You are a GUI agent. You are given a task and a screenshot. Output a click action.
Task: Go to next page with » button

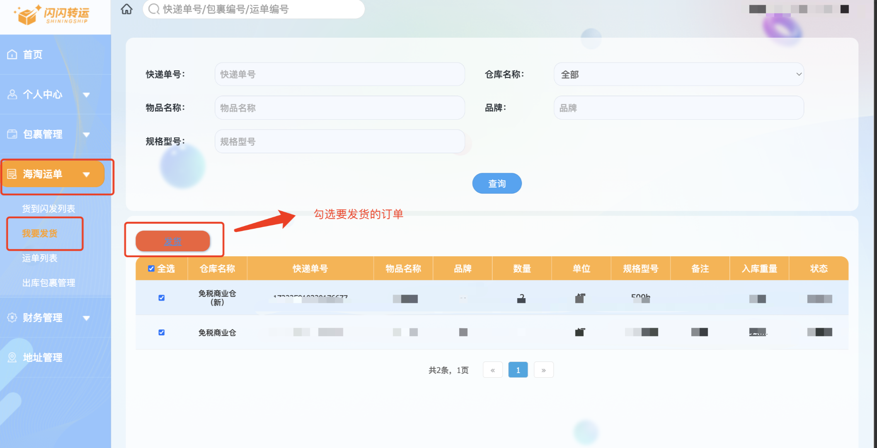coord(543,370)
